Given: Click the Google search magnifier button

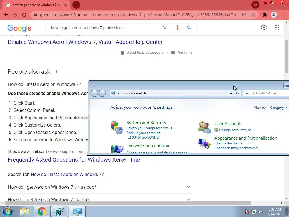Looking at the screenshot, I should coord(189,28).
